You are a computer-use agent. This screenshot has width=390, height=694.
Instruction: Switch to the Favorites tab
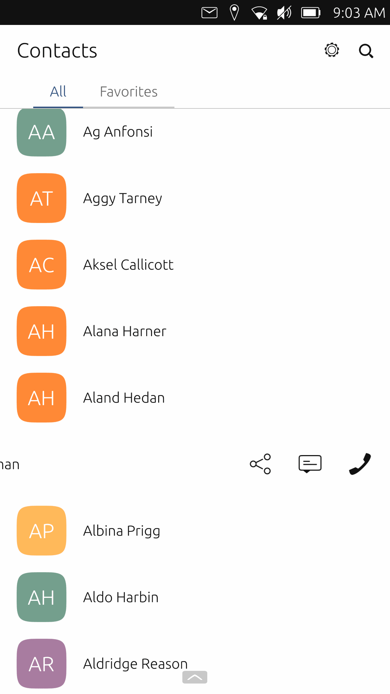point(129,91)
